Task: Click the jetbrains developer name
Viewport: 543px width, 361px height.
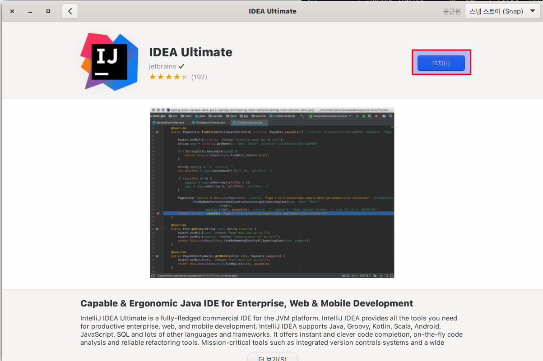Action: pyautogui.click(x=162, y=66)
